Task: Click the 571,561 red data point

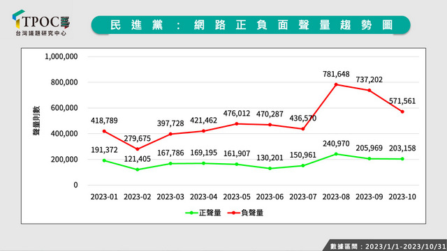Action: (x=402, y=112)
